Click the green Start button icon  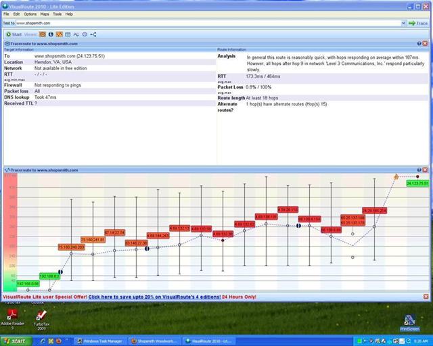(x=9, y=34)
